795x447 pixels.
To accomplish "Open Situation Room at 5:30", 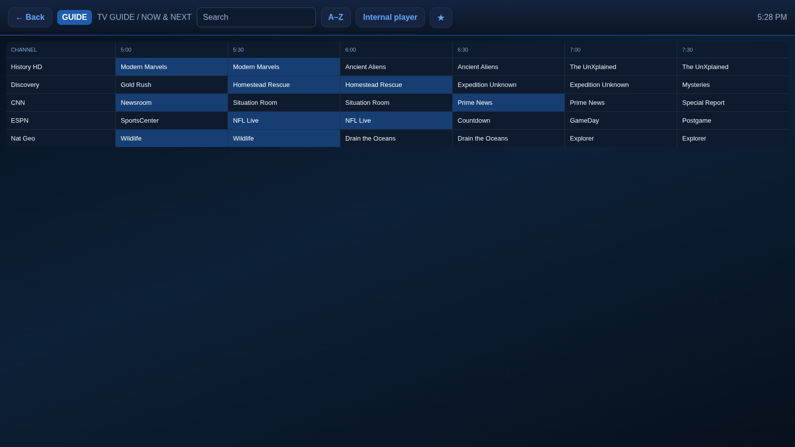I will [284, 103].
